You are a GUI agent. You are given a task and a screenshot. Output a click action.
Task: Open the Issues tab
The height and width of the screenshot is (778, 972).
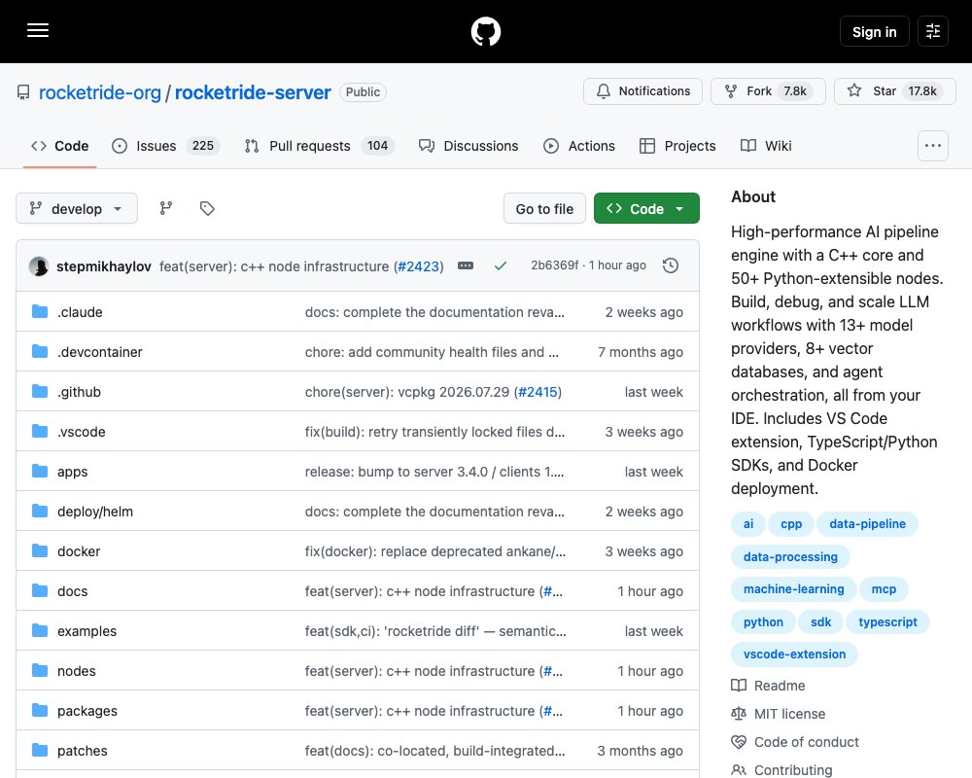tap(165, 146)
